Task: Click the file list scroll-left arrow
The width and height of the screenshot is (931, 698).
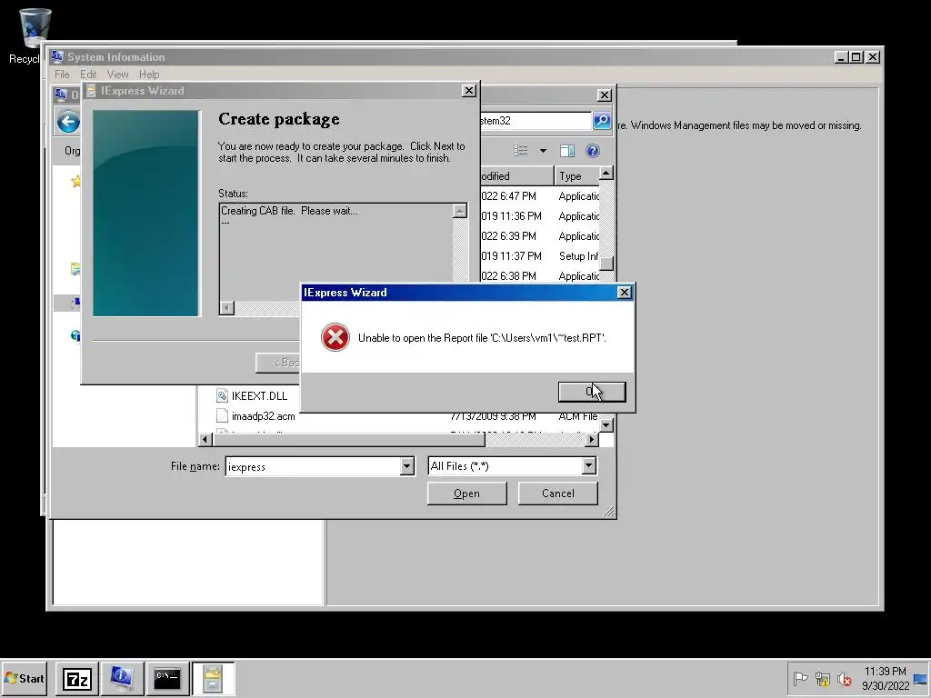Action: (205, 439)
